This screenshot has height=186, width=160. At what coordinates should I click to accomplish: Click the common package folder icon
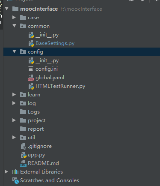tap(23, 26)
